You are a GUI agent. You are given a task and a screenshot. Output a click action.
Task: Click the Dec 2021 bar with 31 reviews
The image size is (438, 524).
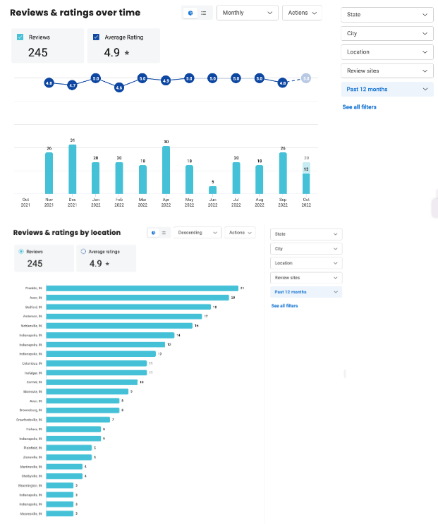73,169
